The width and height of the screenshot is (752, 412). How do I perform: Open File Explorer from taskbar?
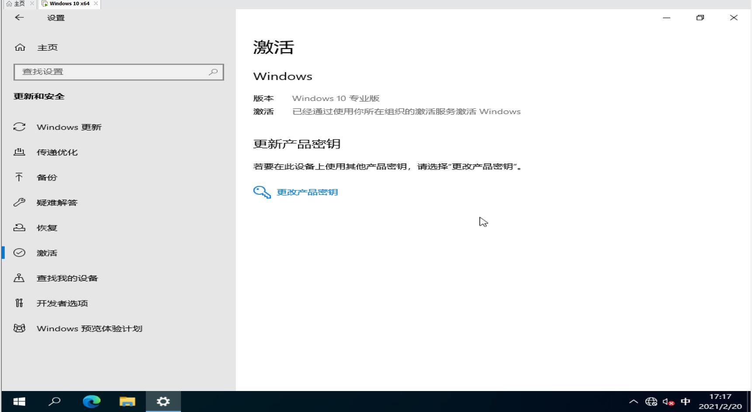[x=127, y=402]
